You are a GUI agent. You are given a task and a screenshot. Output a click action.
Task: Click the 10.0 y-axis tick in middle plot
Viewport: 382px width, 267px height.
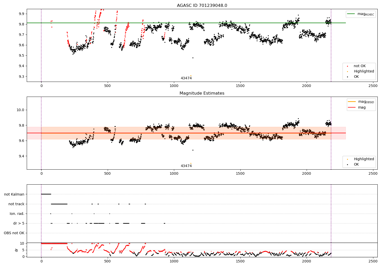[x=21, y=110]
